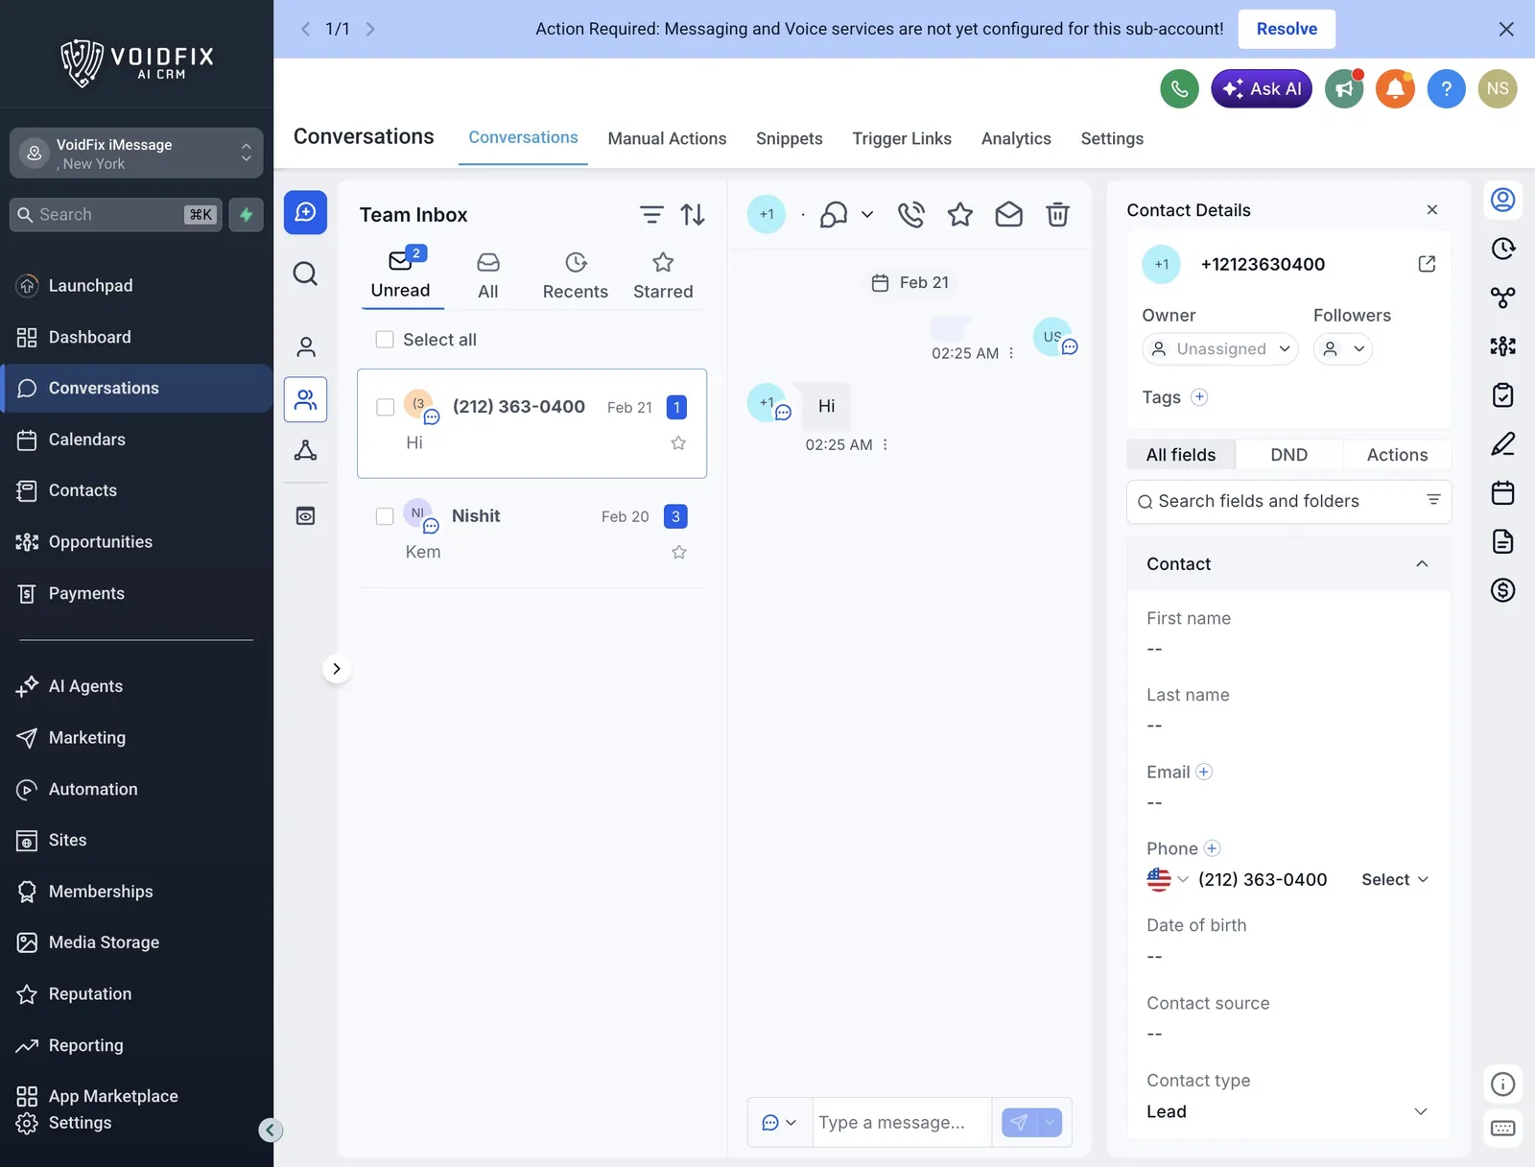Star the open conversation from toolbar

[959, 215]
